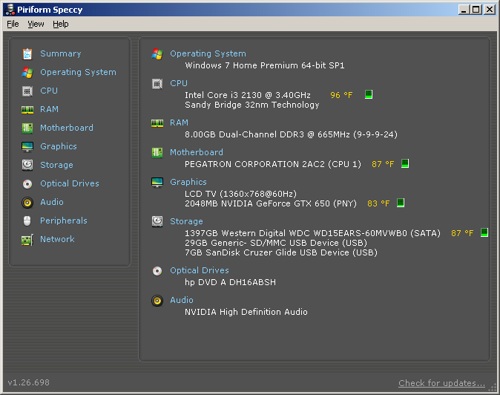Select Summary in the sidebar

click(61, 53)
